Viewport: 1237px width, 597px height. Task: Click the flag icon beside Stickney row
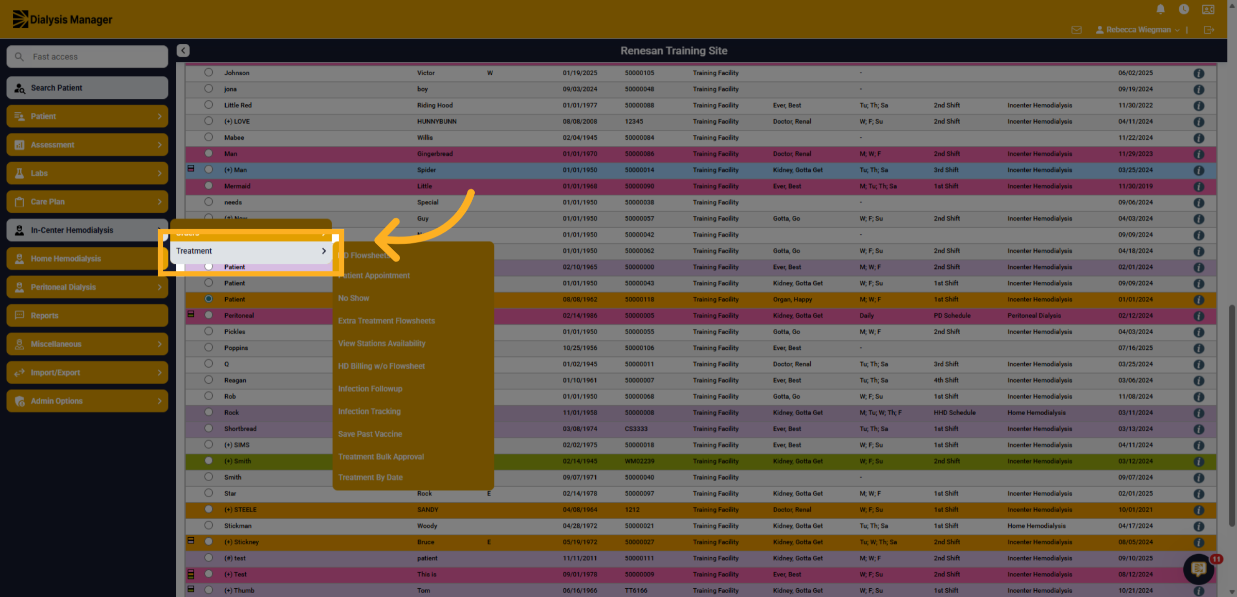coord(191,541)
